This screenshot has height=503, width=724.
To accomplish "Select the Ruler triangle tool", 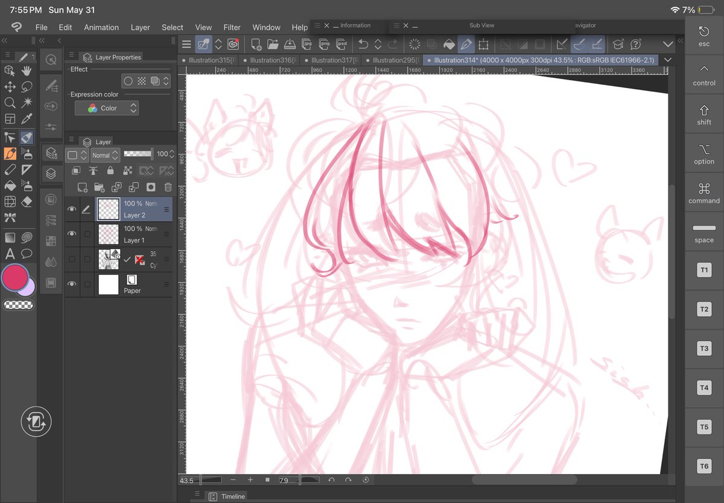I will pyautogui.click(x=27, y=169).
